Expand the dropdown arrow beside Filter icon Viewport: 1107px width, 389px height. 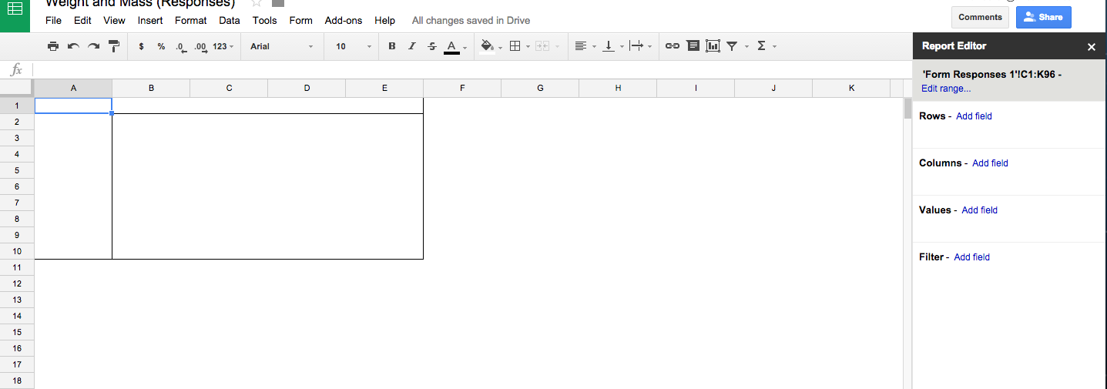(x=746, y=47)
